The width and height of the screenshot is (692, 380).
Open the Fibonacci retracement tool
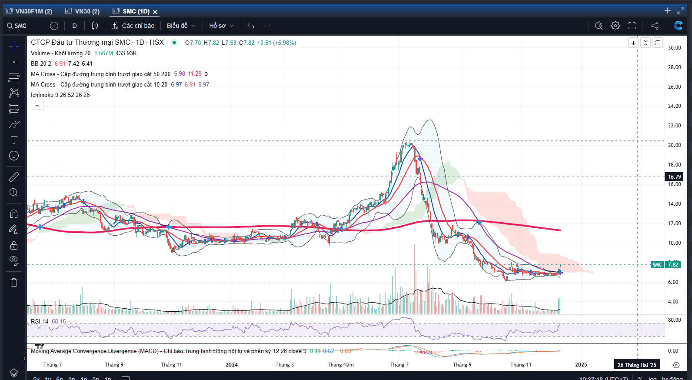coord(14,77)
